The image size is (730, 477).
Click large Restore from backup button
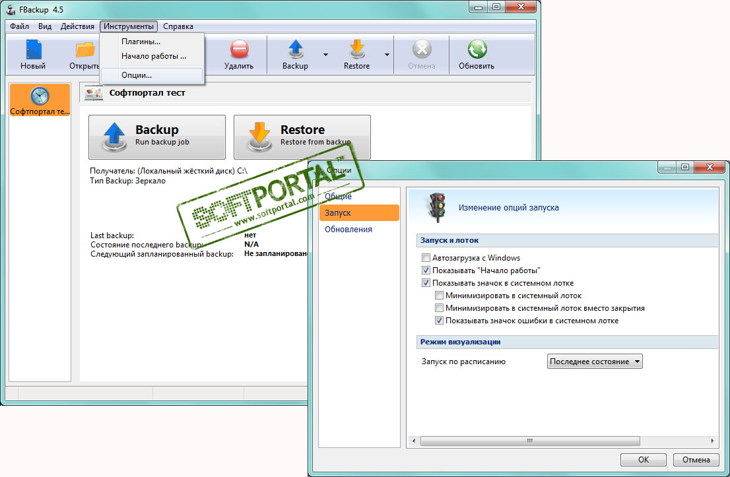[302, 137]
